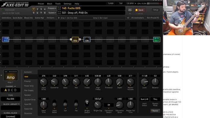Open the BLOCK LIBRARY dropdown
This screenshot has height=118, width=210.
point(11,104)
